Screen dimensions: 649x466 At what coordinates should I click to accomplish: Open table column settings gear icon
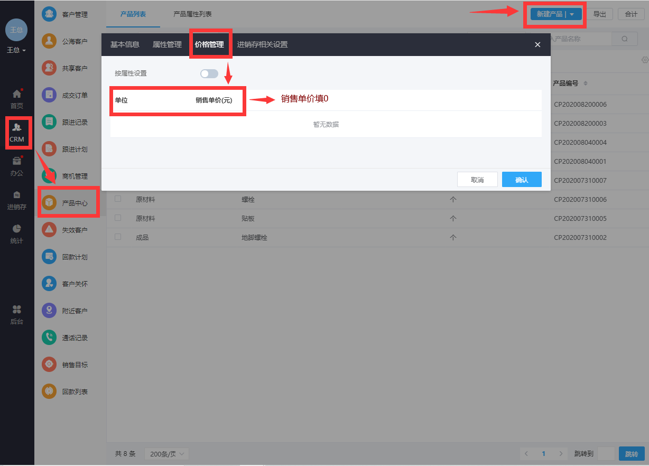(645, 60)
